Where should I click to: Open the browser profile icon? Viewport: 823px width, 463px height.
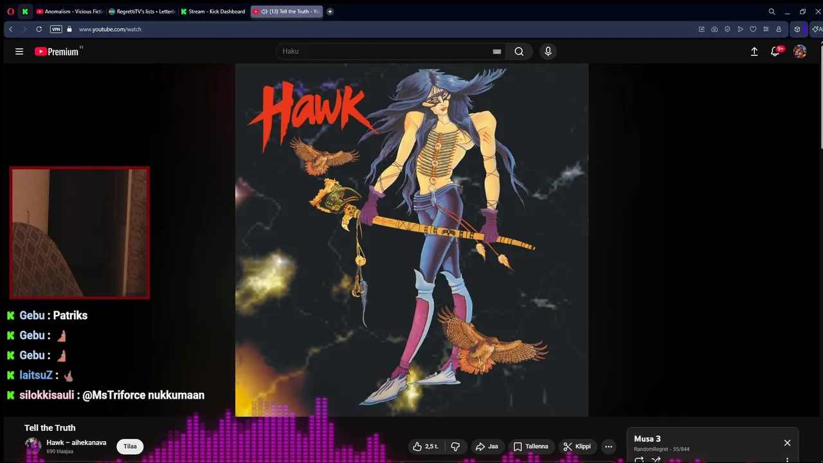[x=779, y=29]
